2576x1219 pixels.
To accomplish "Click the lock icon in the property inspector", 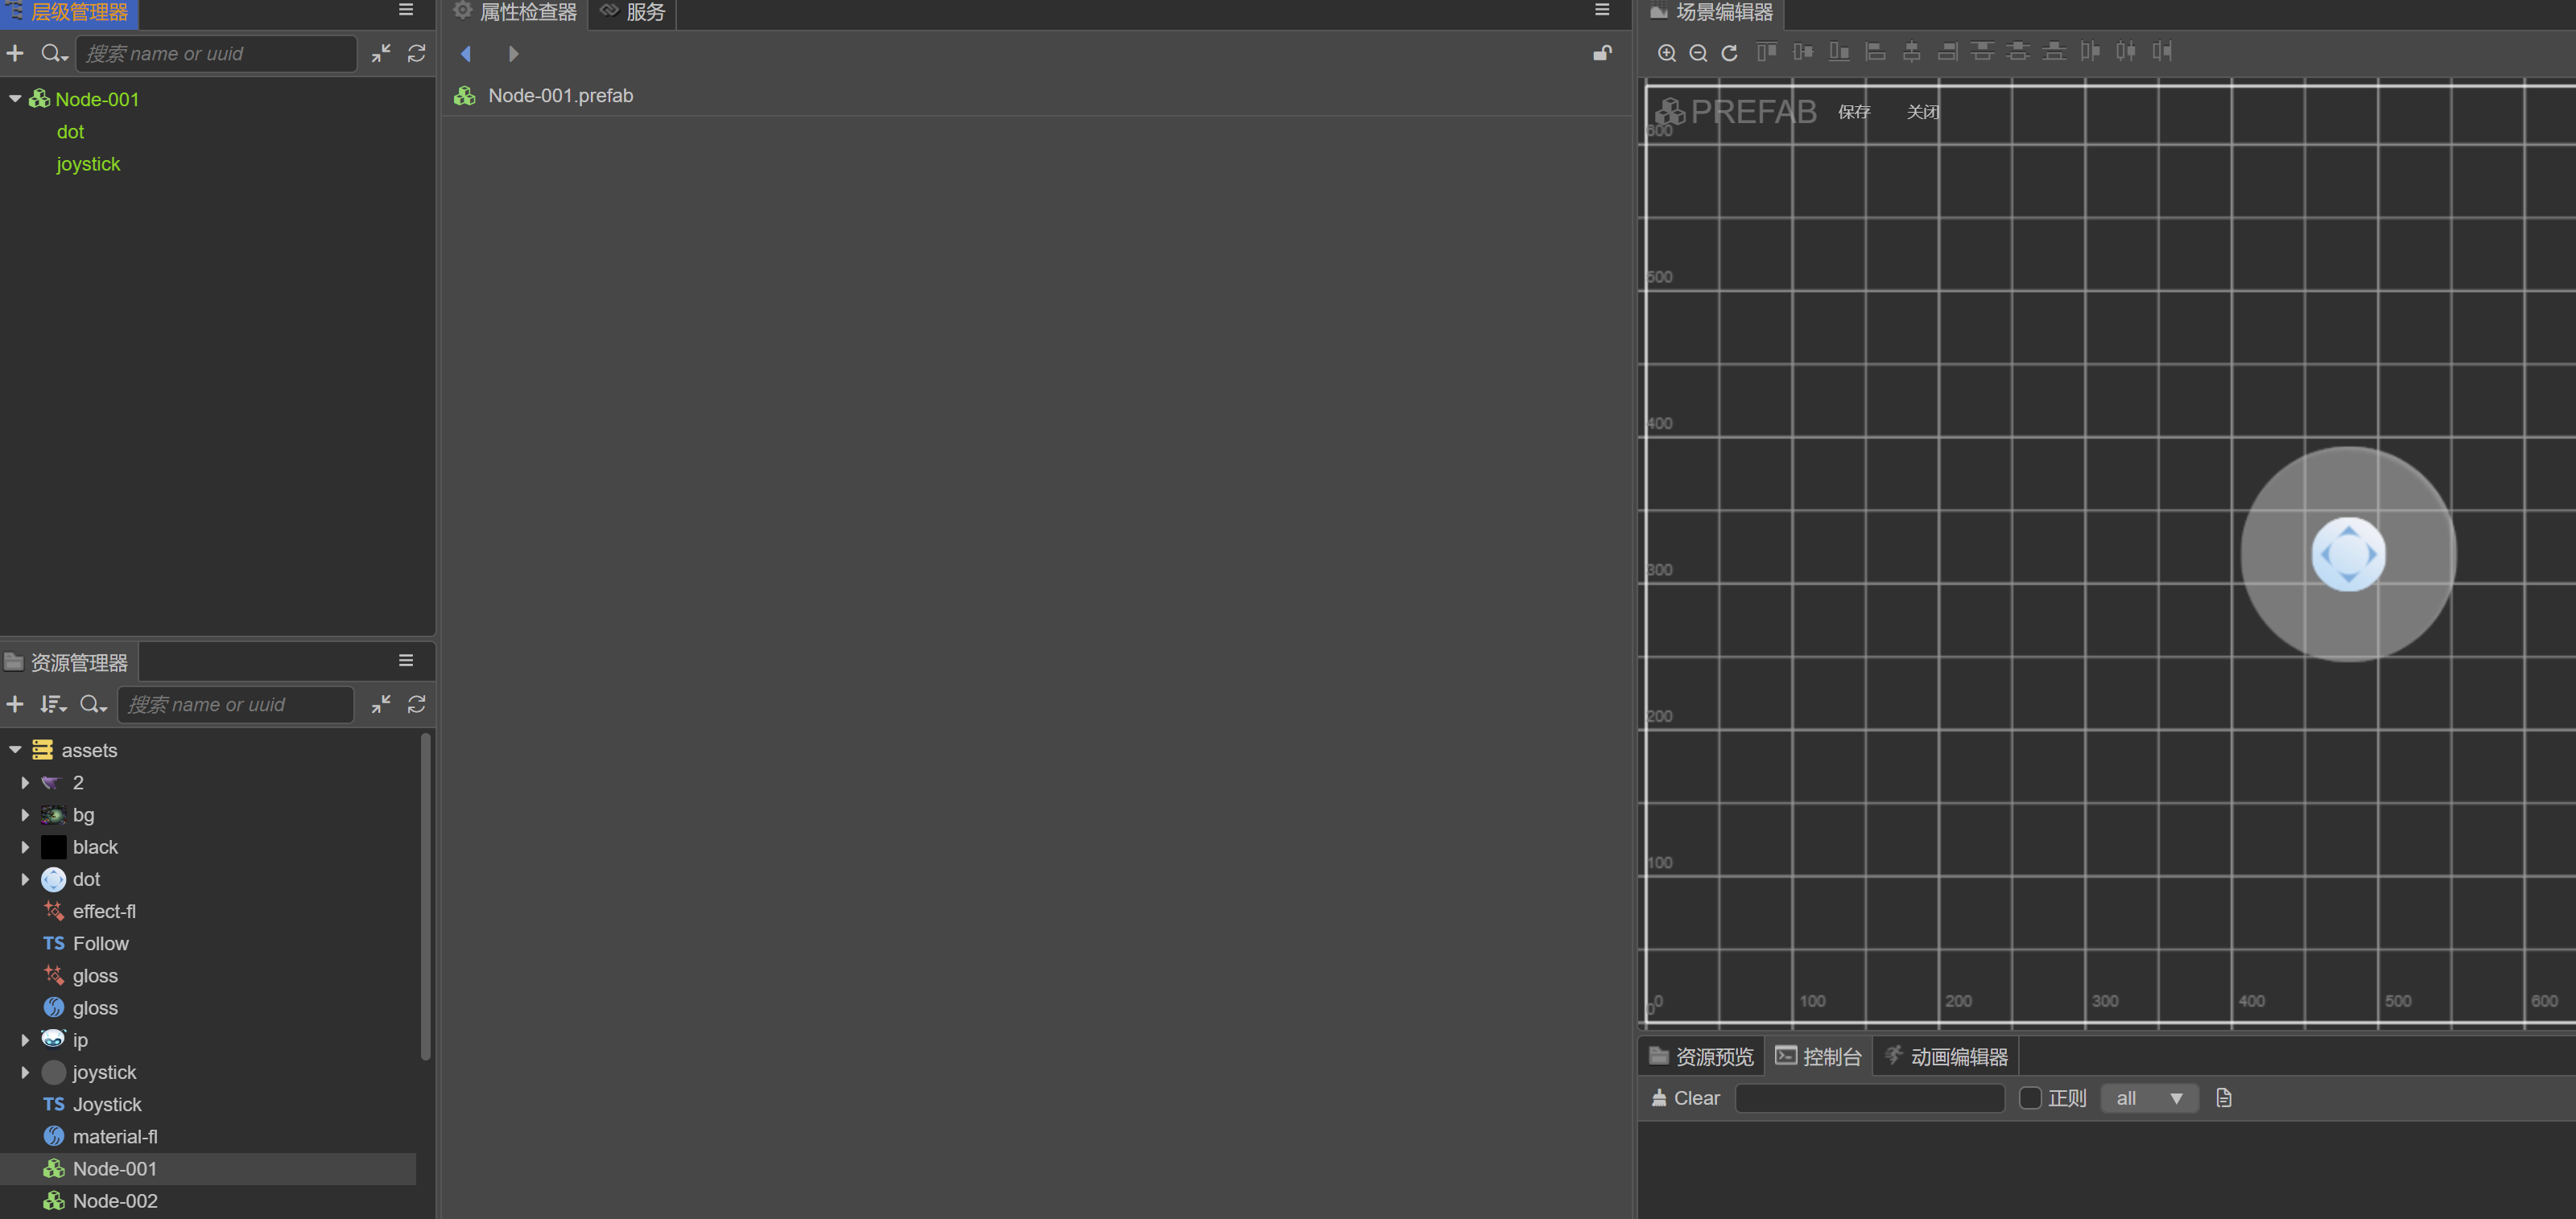I will pos(1602,53).
